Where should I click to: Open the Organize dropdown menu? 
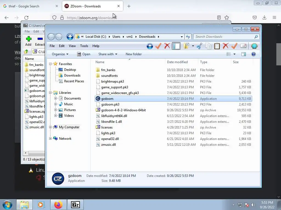coord(60,54)
